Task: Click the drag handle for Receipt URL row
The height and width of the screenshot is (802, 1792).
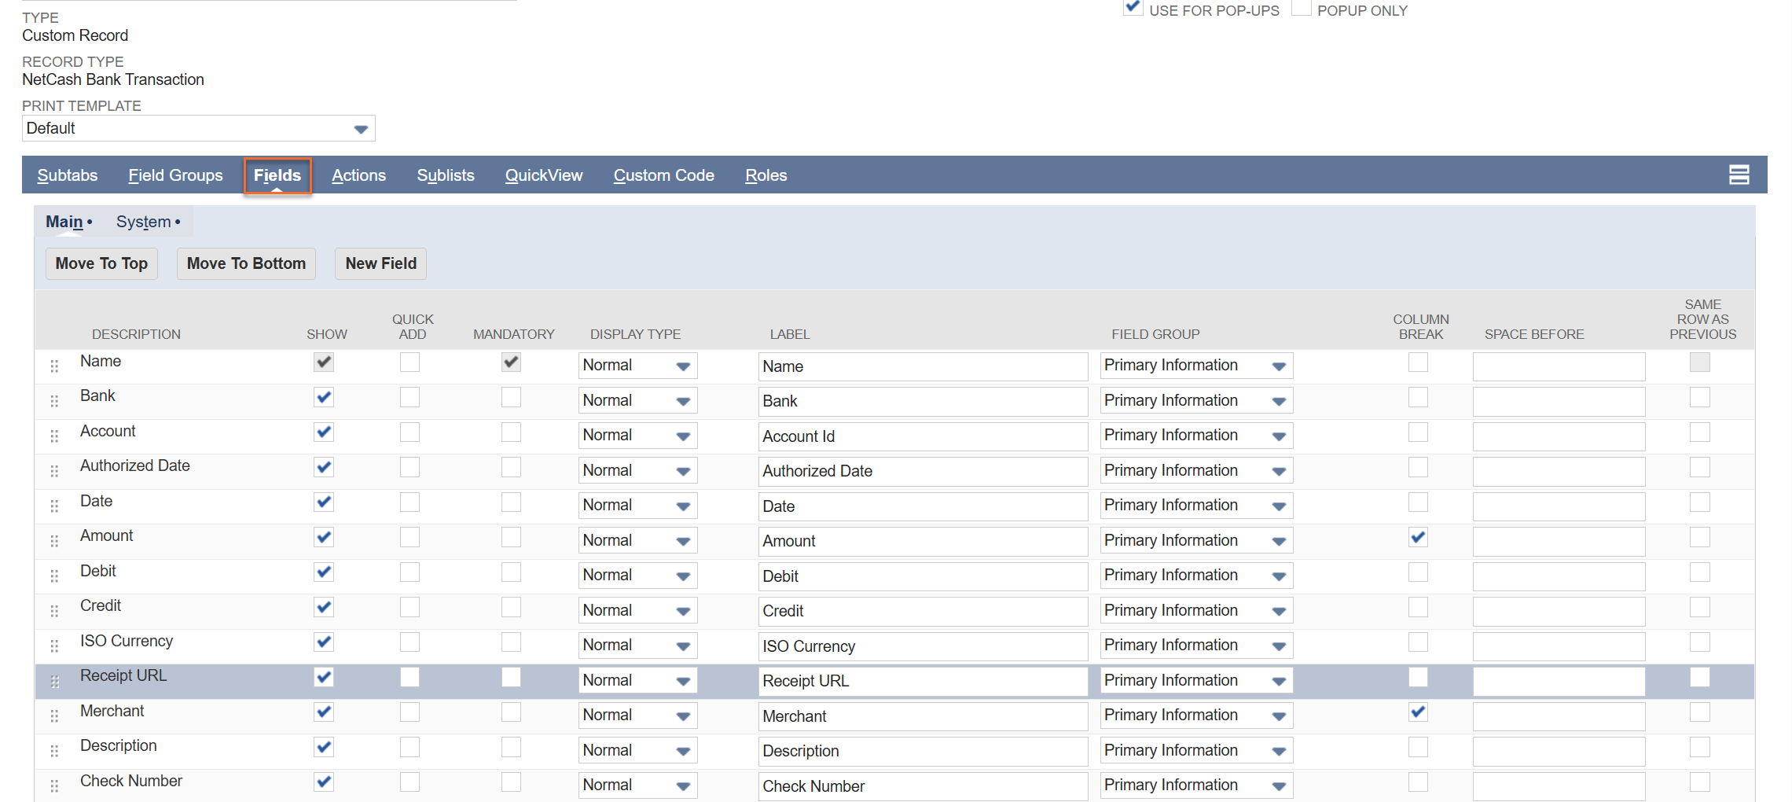Action: (54, 681)
